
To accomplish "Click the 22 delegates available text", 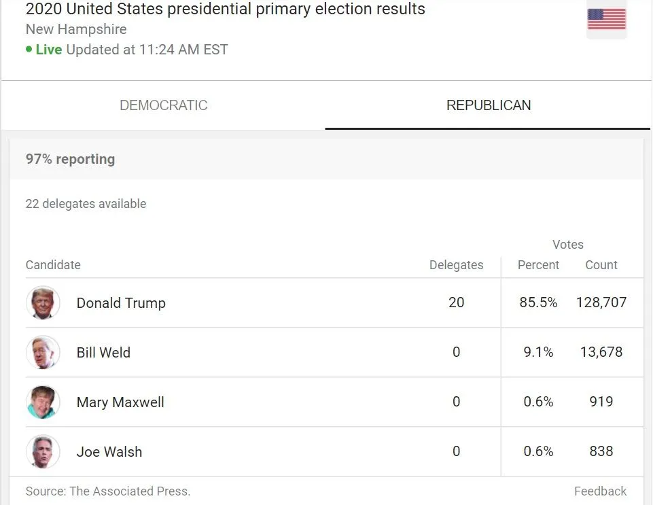I will tap(86, 203).
